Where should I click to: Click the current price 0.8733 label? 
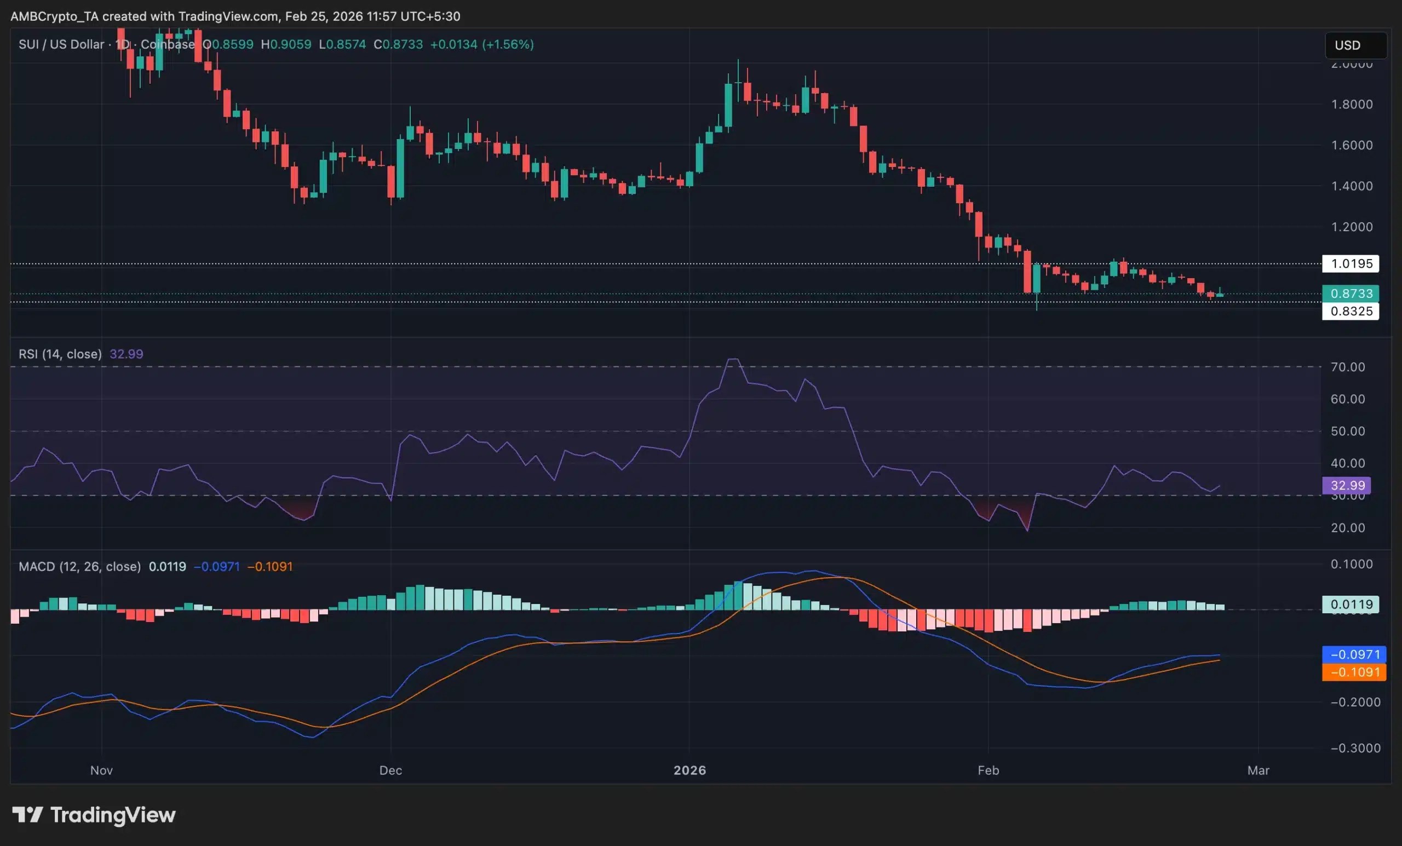click(x=1351, y=293)
